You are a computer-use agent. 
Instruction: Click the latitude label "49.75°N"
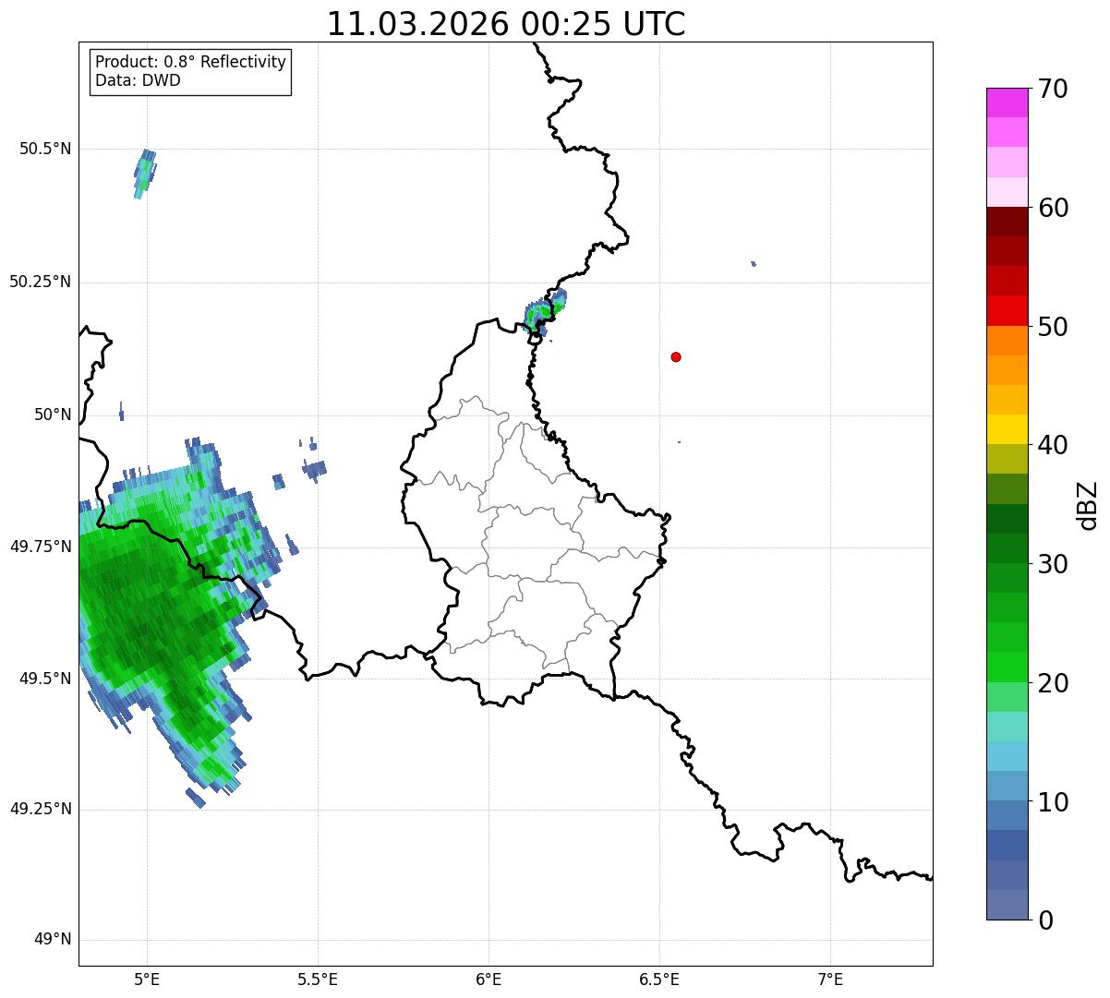(x=41, y=547)
